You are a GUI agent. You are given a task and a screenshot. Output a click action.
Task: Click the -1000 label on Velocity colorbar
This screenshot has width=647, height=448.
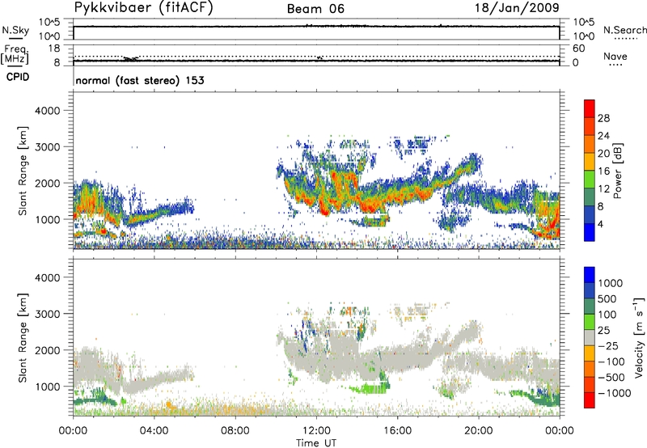coord(614,393)
